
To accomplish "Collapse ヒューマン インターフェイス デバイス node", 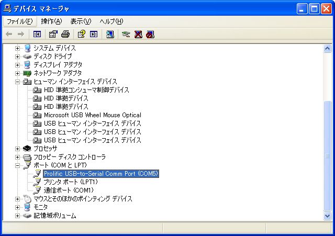I will point(17,82).
